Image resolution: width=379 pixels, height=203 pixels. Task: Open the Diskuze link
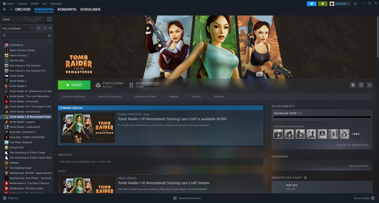pos(174,96)
